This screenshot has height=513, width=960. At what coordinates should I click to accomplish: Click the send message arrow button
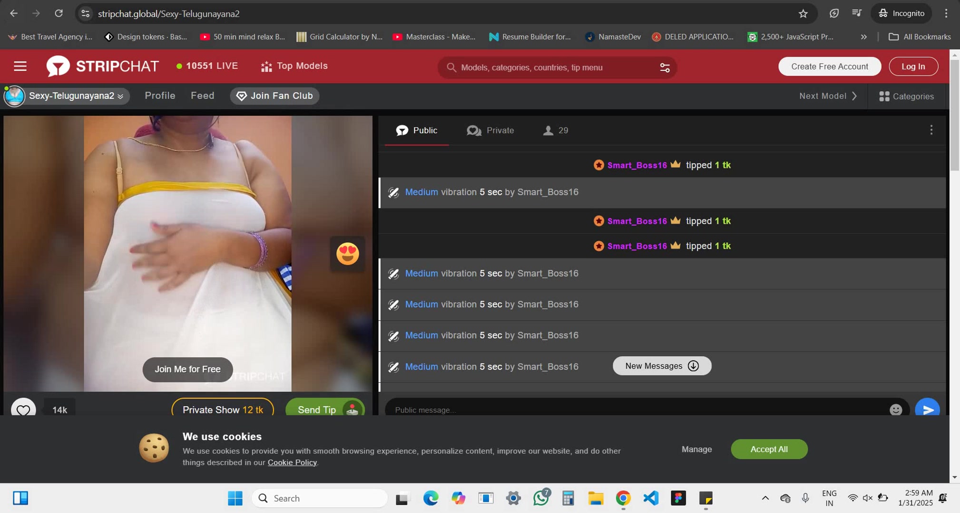[927, 409]
